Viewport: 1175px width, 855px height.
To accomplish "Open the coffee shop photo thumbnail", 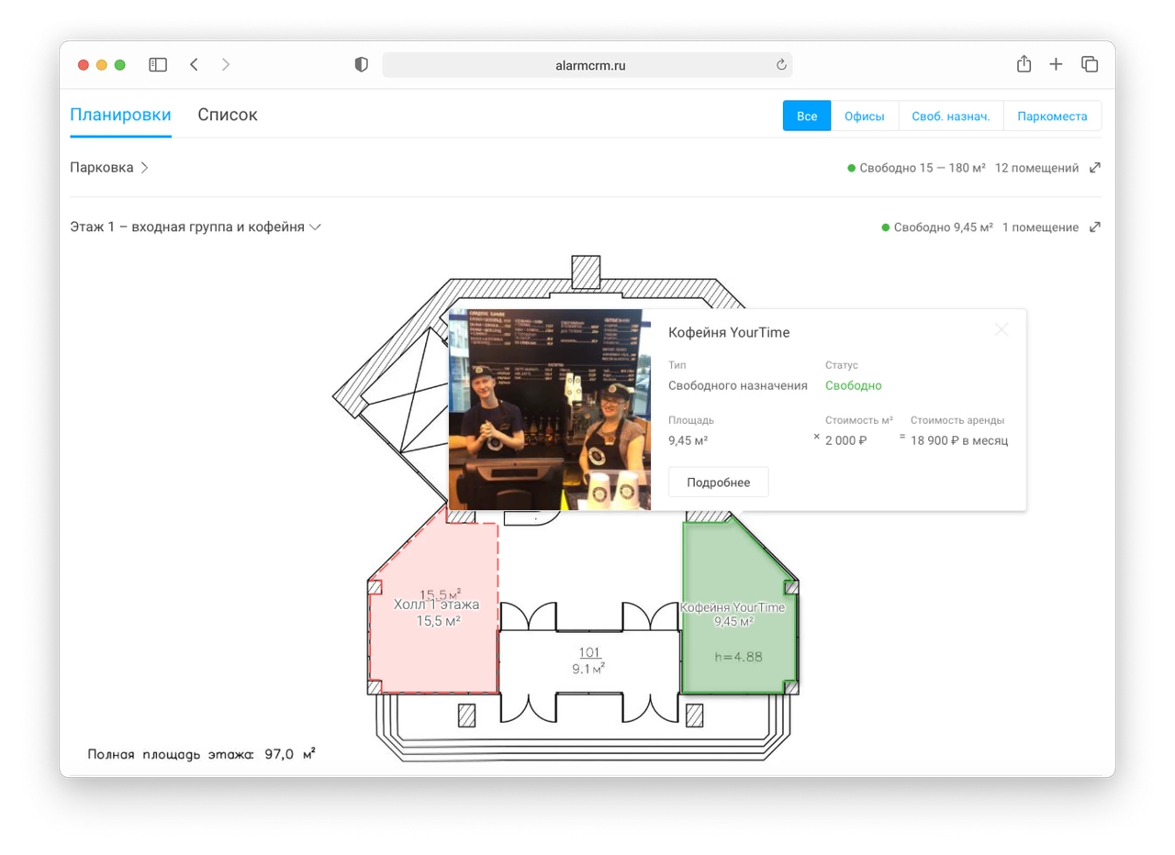I will [x=549, y=410].
